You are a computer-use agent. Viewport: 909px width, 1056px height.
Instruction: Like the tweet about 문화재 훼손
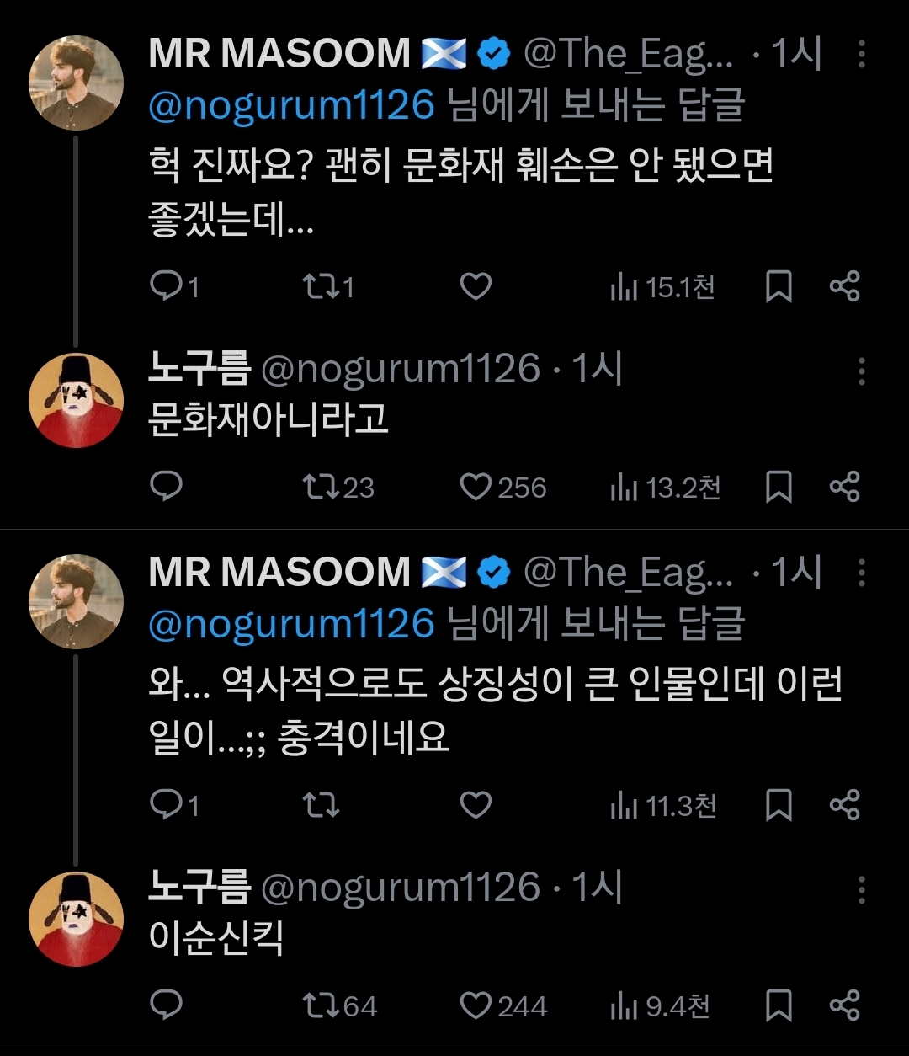476,287
